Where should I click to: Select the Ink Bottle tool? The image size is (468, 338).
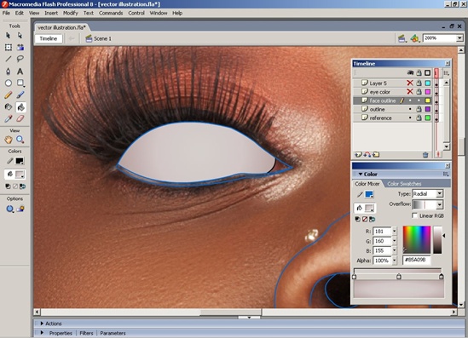pyautogui.click(x=9, y=107)
